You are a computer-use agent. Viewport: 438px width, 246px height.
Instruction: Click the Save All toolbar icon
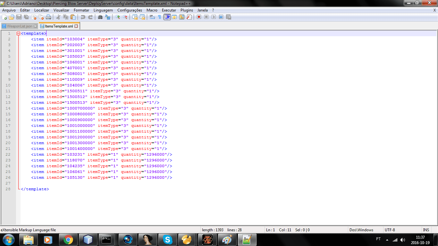coord(26,17)
